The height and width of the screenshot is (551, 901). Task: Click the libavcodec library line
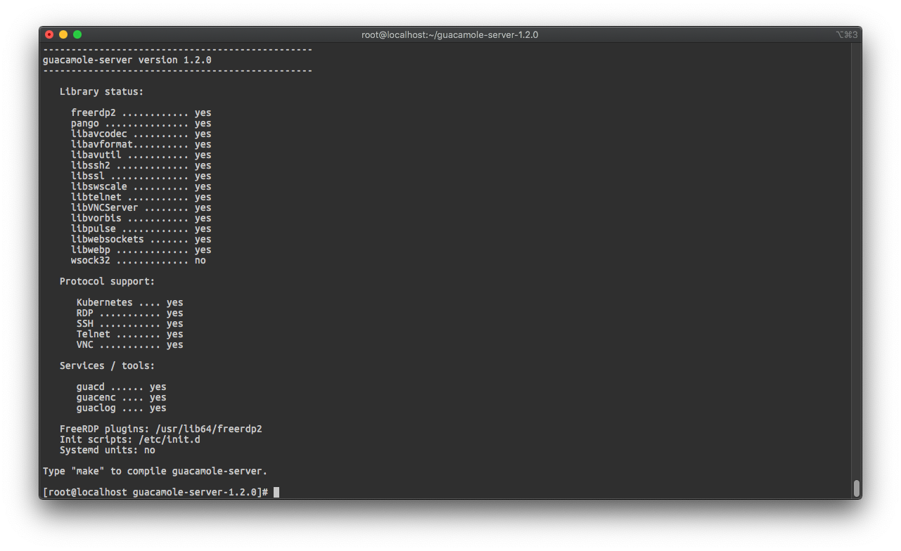[141, 134]
